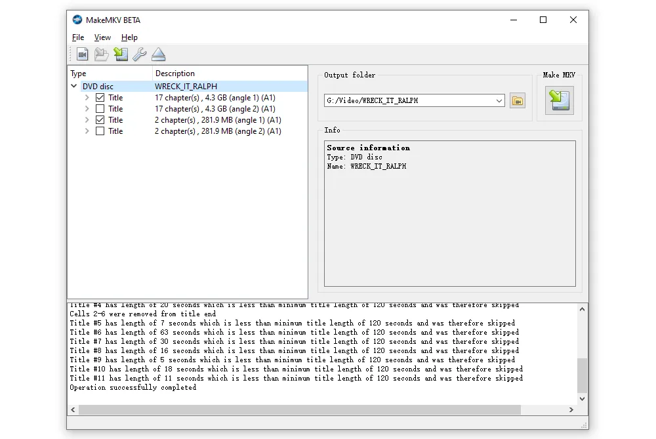
Task: Check the 17 chapter angle 2 title
Action: tap(100, 109)
